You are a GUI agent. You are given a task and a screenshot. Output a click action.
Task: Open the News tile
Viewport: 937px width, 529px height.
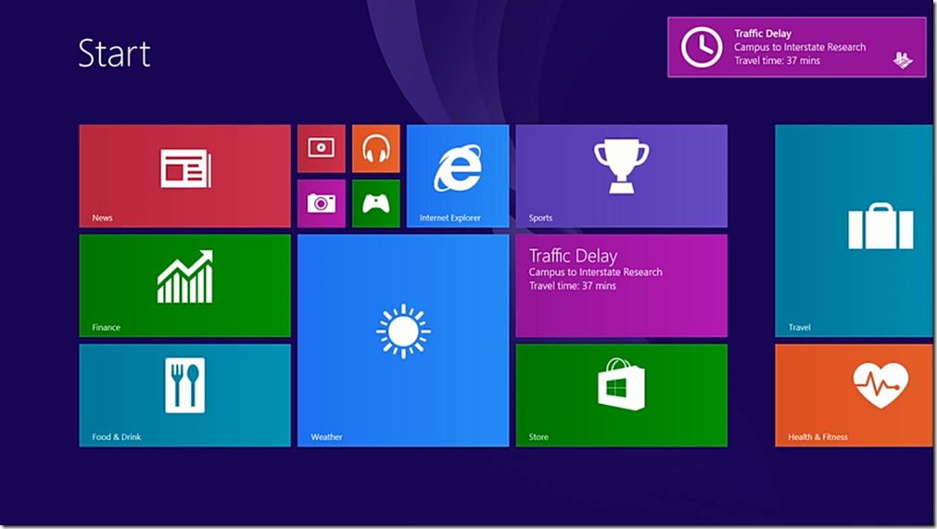tap(184, 176)
